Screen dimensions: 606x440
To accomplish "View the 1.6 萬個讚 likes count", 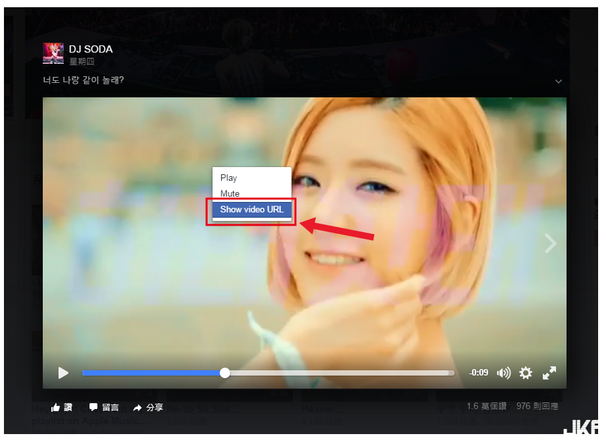I will pyautogui.click(x=487, y=406).
